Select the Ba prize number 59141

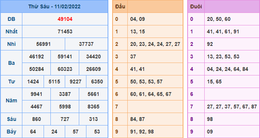(x=65, y=56)
